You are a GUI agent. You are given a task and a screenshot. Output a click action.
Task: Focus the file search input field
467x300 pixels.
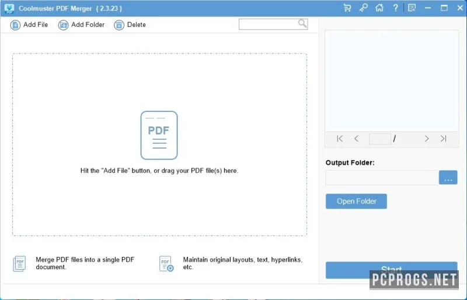pyautogui.click(x=273, y=24)
